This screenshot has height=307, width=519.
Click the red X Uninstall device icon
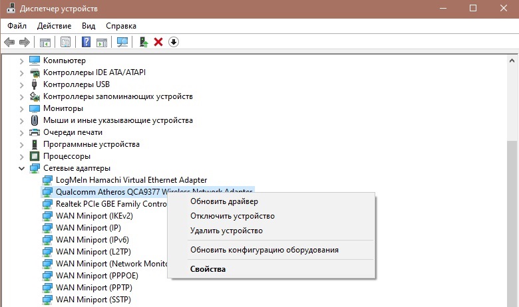pyautogui.click(x=158, y=42)
